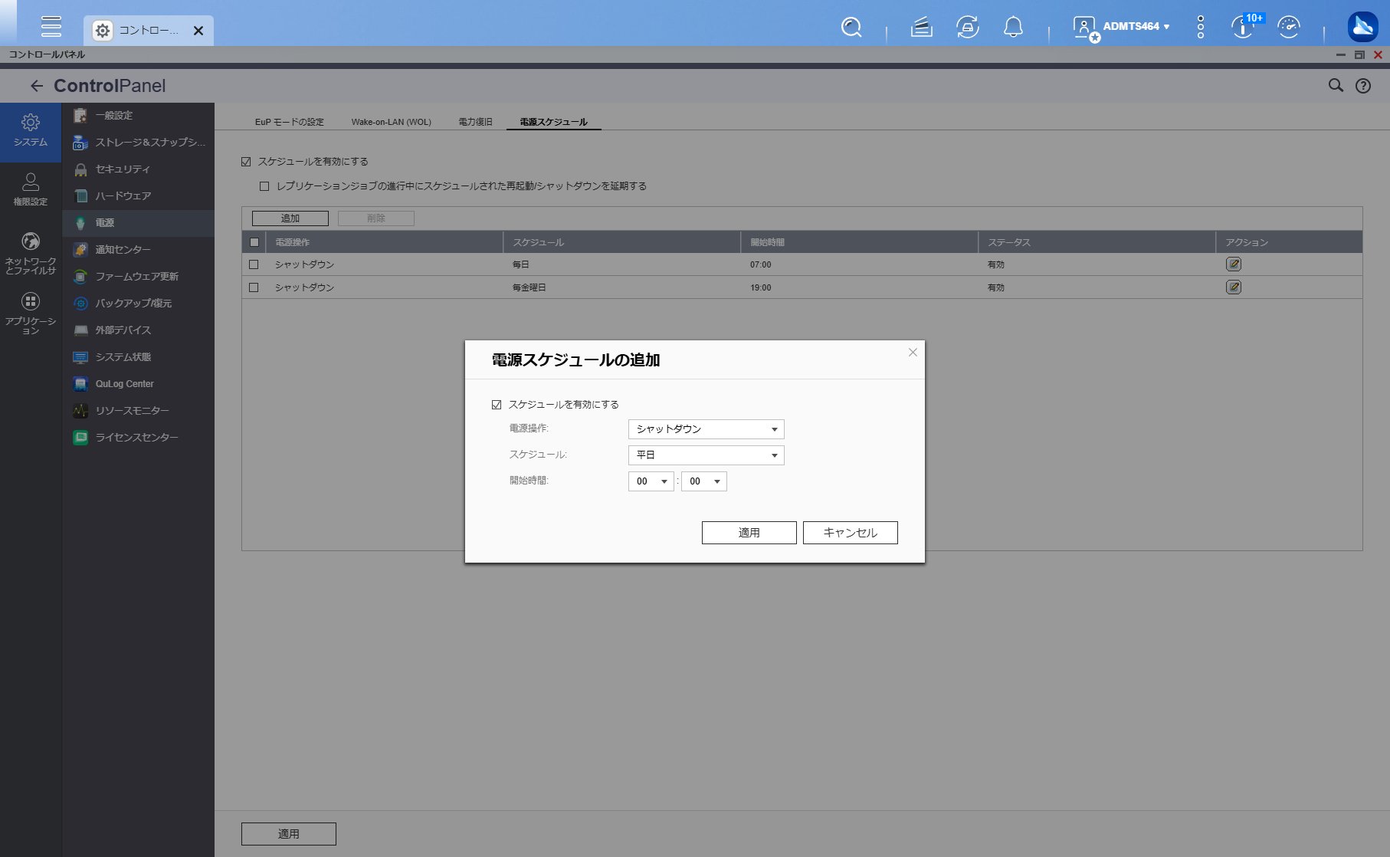The height and width of the screenshot is (857, 1390).
Task: Click the search magnifier in top bar
Action: (851, 28)
